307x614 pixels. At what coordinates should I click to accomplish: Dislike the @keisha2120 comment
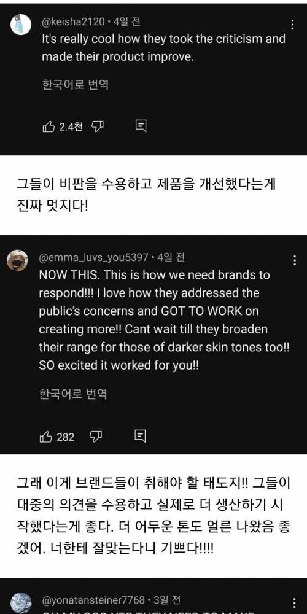(97, 126)
